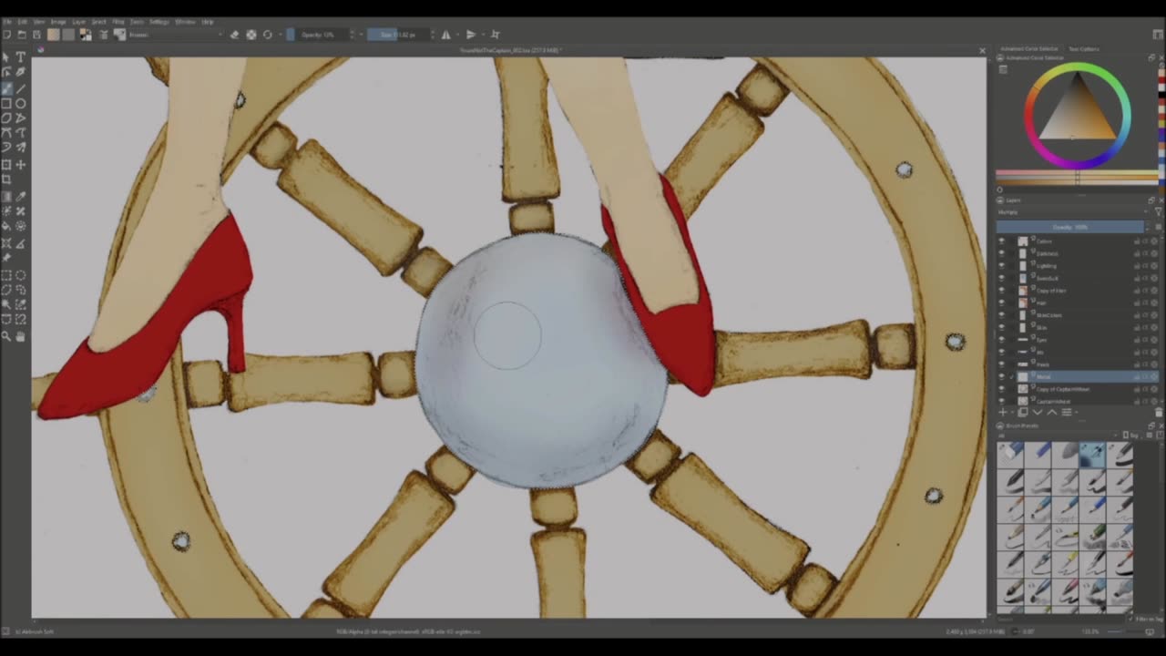
Task: Select the Elliptical Selection tool
Action: pyautogui.click(x=20, y=274)
